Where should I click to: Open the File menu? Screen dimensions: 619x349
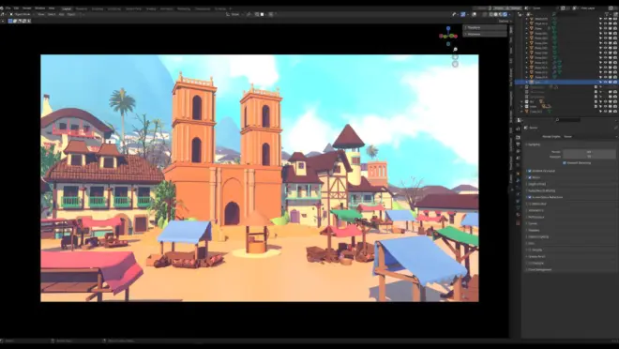(8, 8)
